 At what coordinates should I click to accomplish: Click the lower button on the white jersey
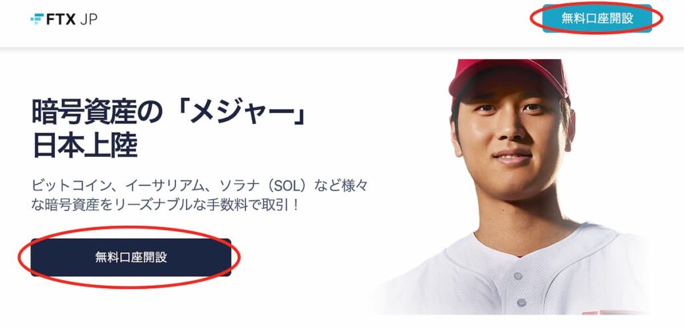[x=521, y=302]
